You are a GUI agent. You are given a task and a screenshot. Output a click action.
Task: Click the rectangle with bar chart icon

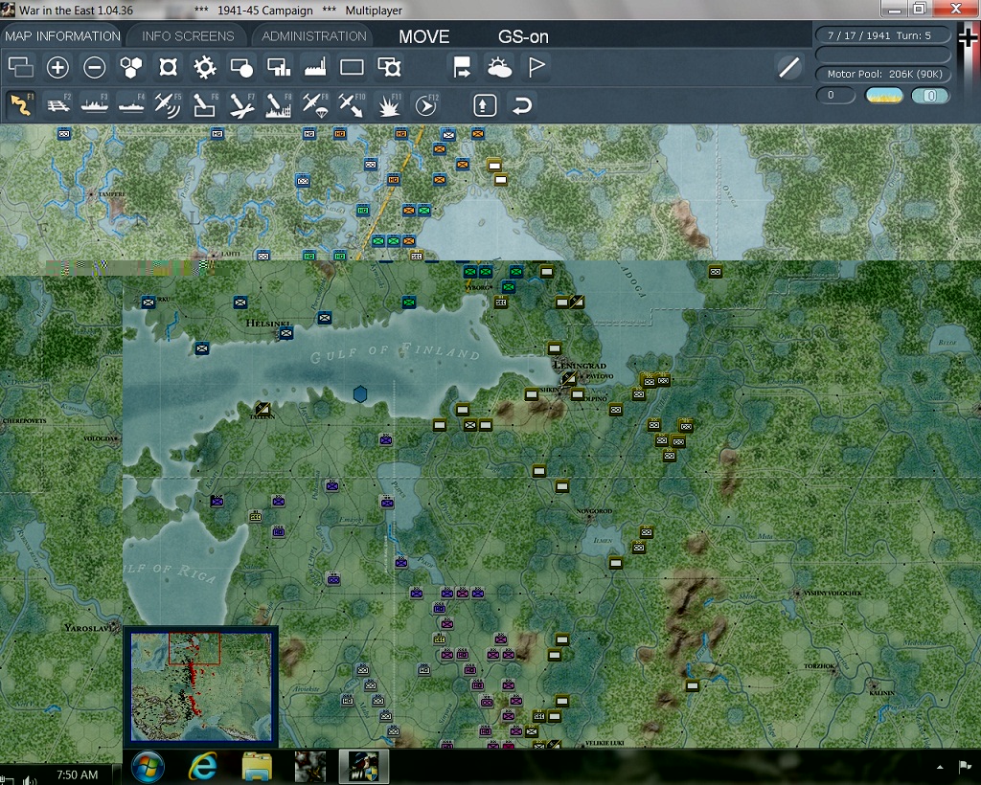point(279,67)
